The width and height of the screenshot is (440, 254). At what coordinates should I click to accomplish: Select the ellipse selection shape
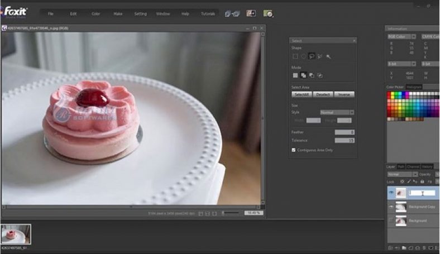pos(303,56)
